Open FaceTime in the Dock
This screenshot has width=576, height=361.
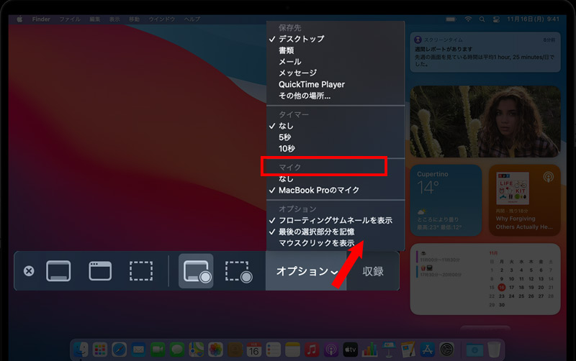[158, 349]
